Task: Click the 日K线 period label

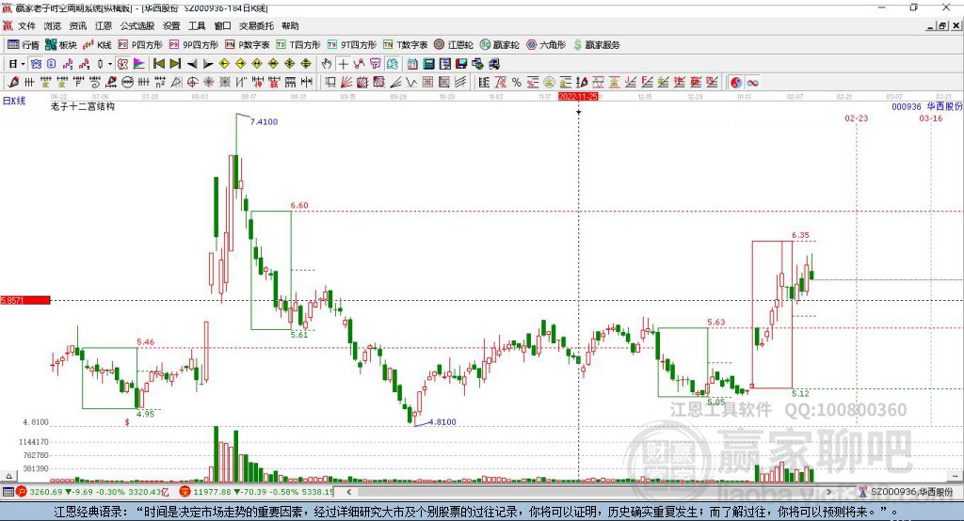Action: tap(13, 100)
